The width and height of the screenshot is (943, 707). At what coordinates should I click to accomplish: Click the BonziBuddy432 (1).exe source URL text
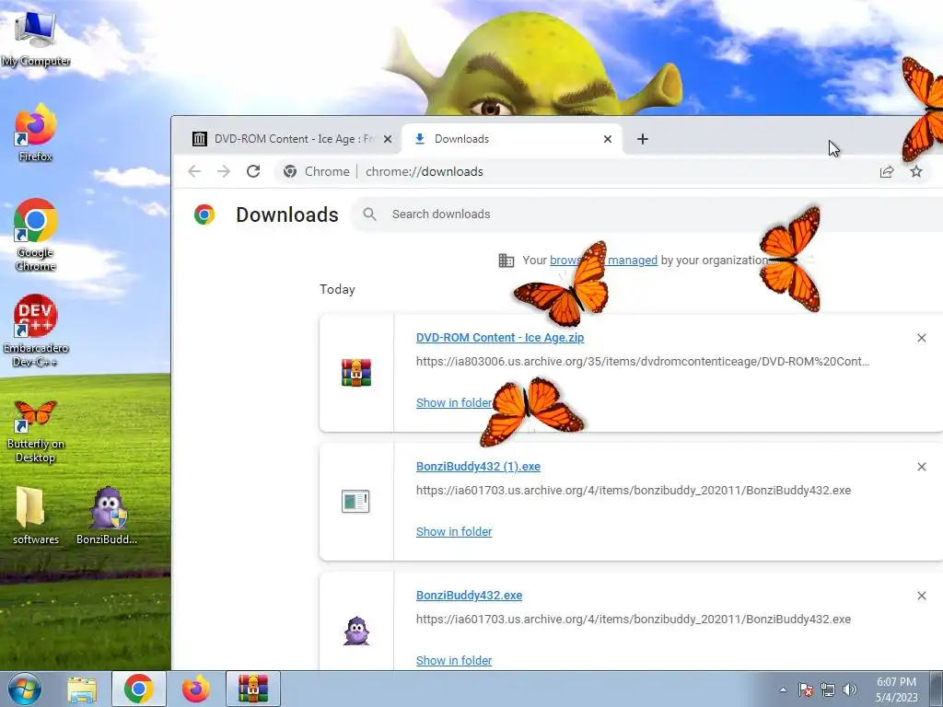tap(634, 490)
